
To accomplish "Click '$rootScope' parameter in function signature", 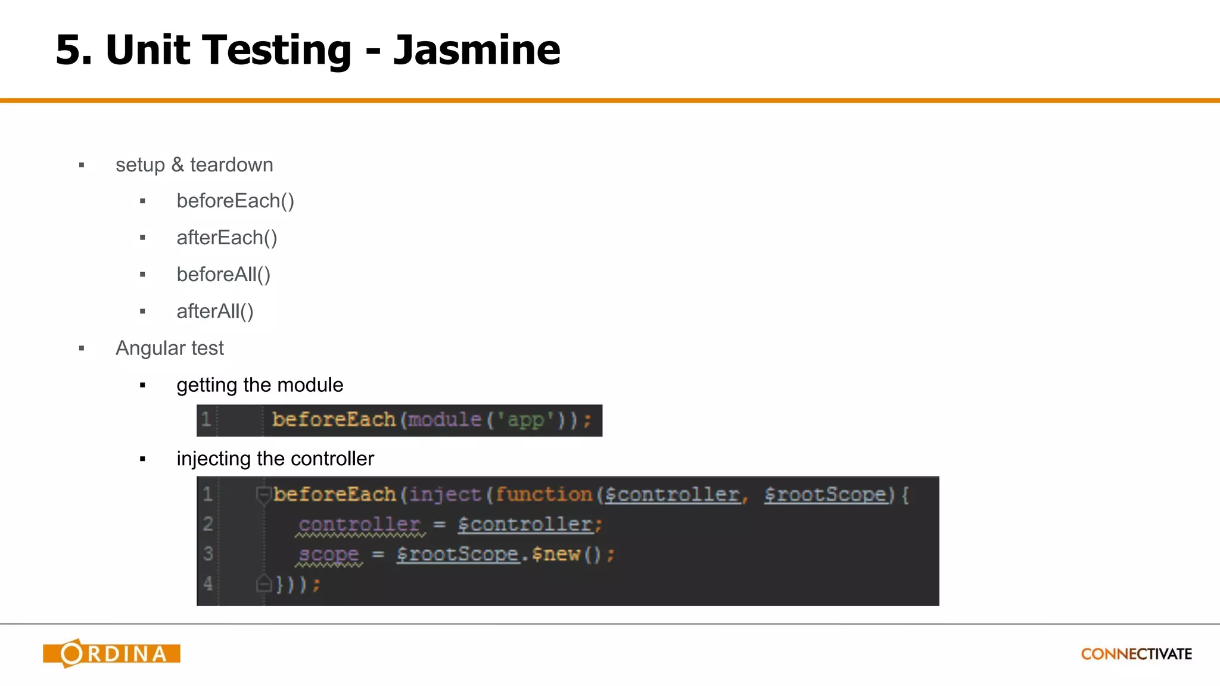I will [x=826, y=495].
